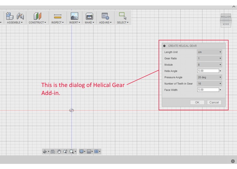Open the Length Unit dropdown showing cm
The height and width of the screenshot is (169, 237).
click(x=209, y=52)
